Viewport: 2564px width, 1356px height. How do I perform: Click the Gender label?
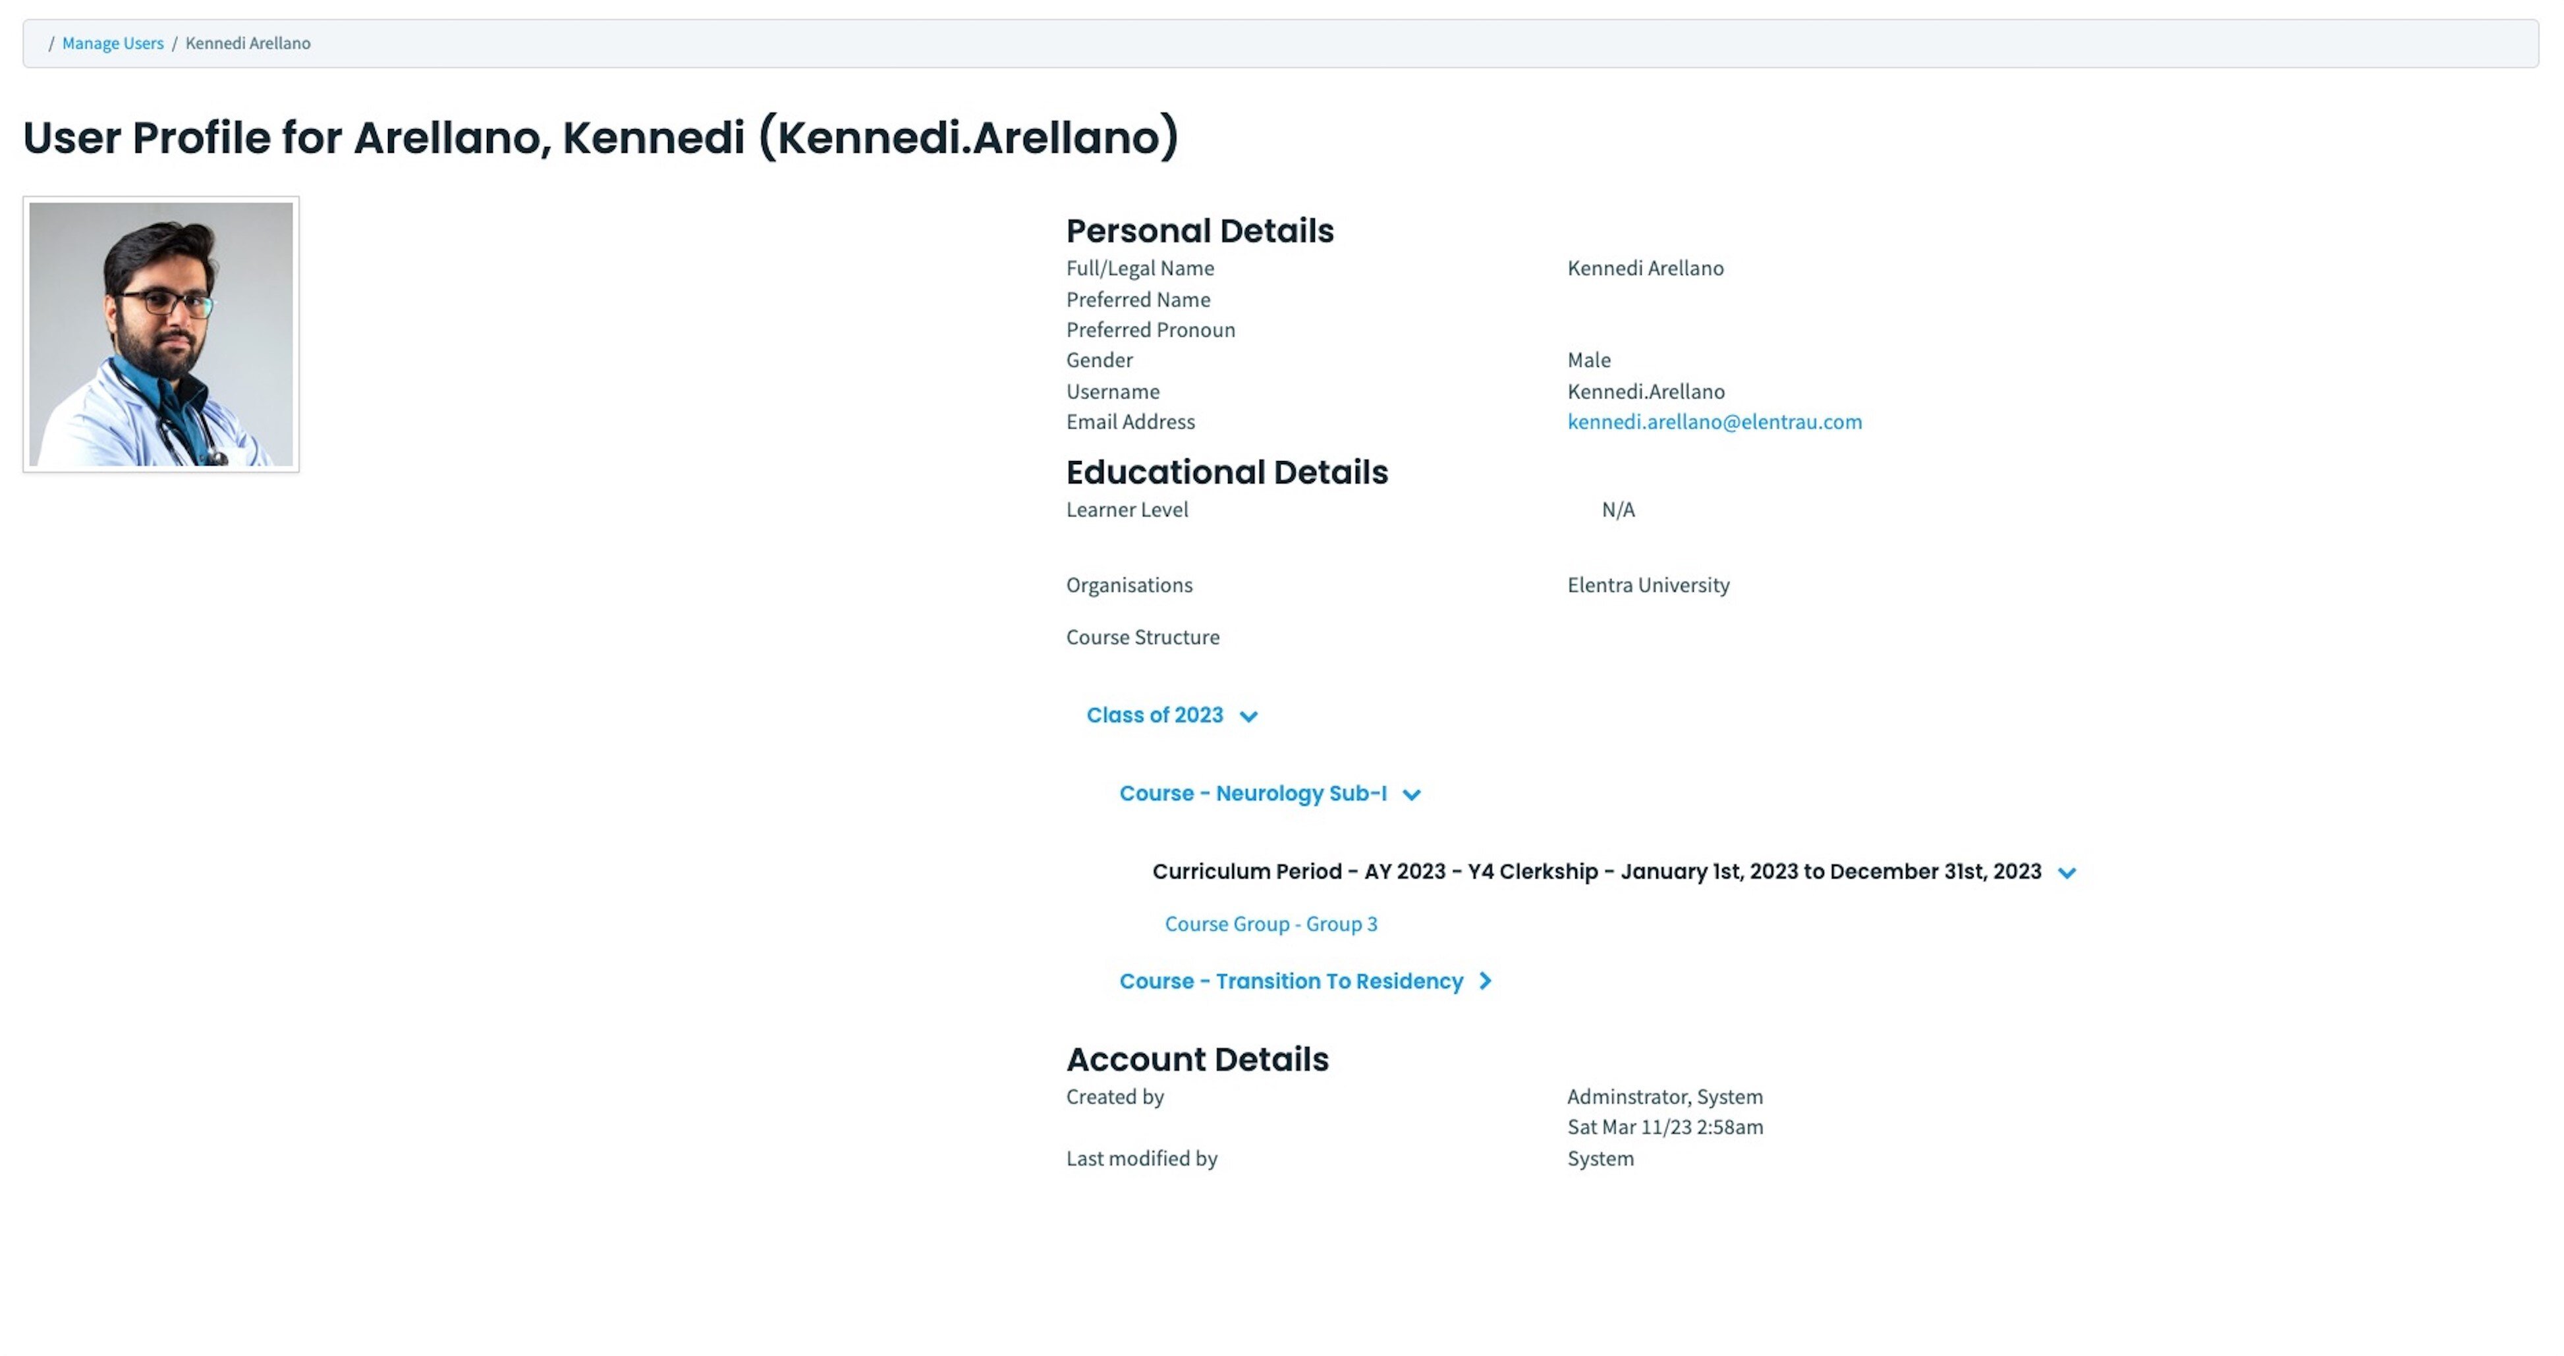[x=1099, y=359]
